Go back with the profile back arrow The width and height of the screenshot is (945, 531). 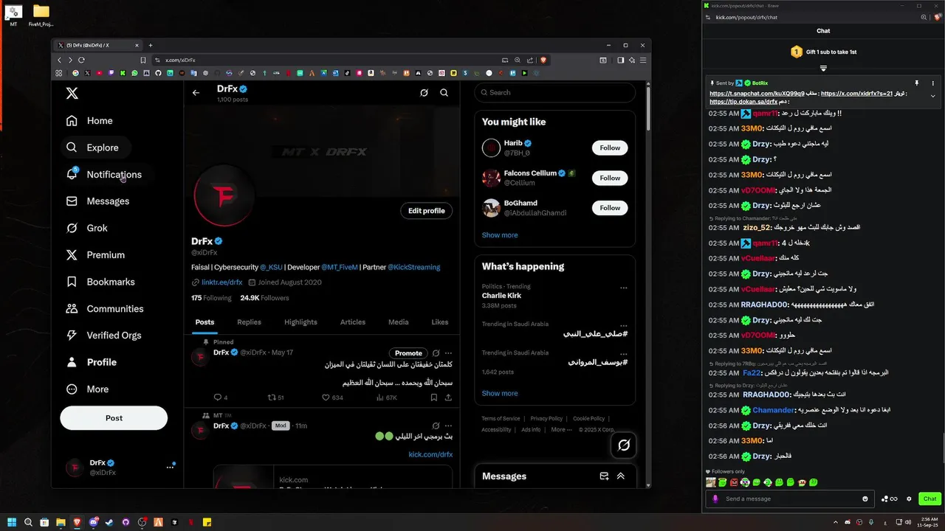[x=196, y=93]
